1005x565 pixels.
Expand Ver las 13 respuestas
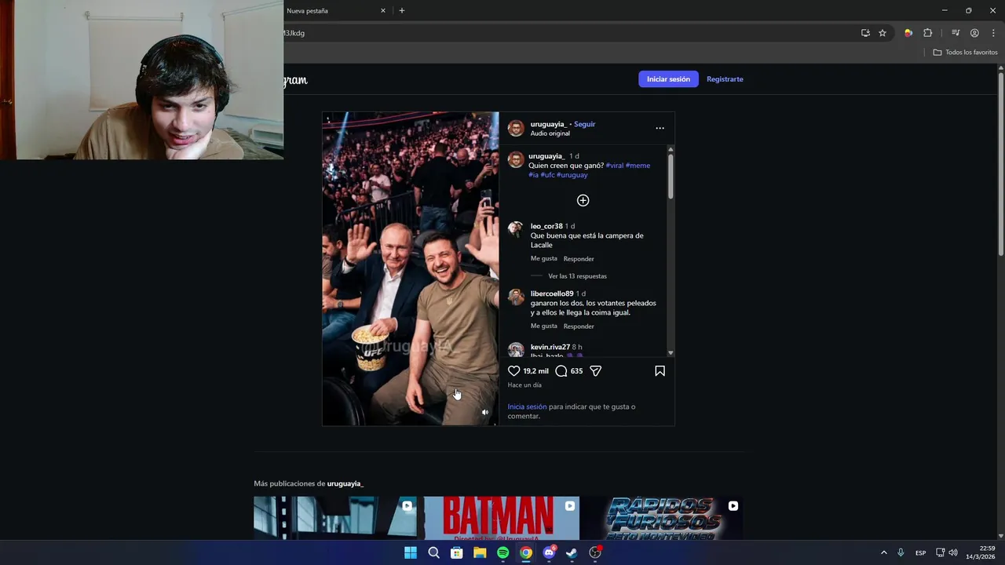[577, 276]
